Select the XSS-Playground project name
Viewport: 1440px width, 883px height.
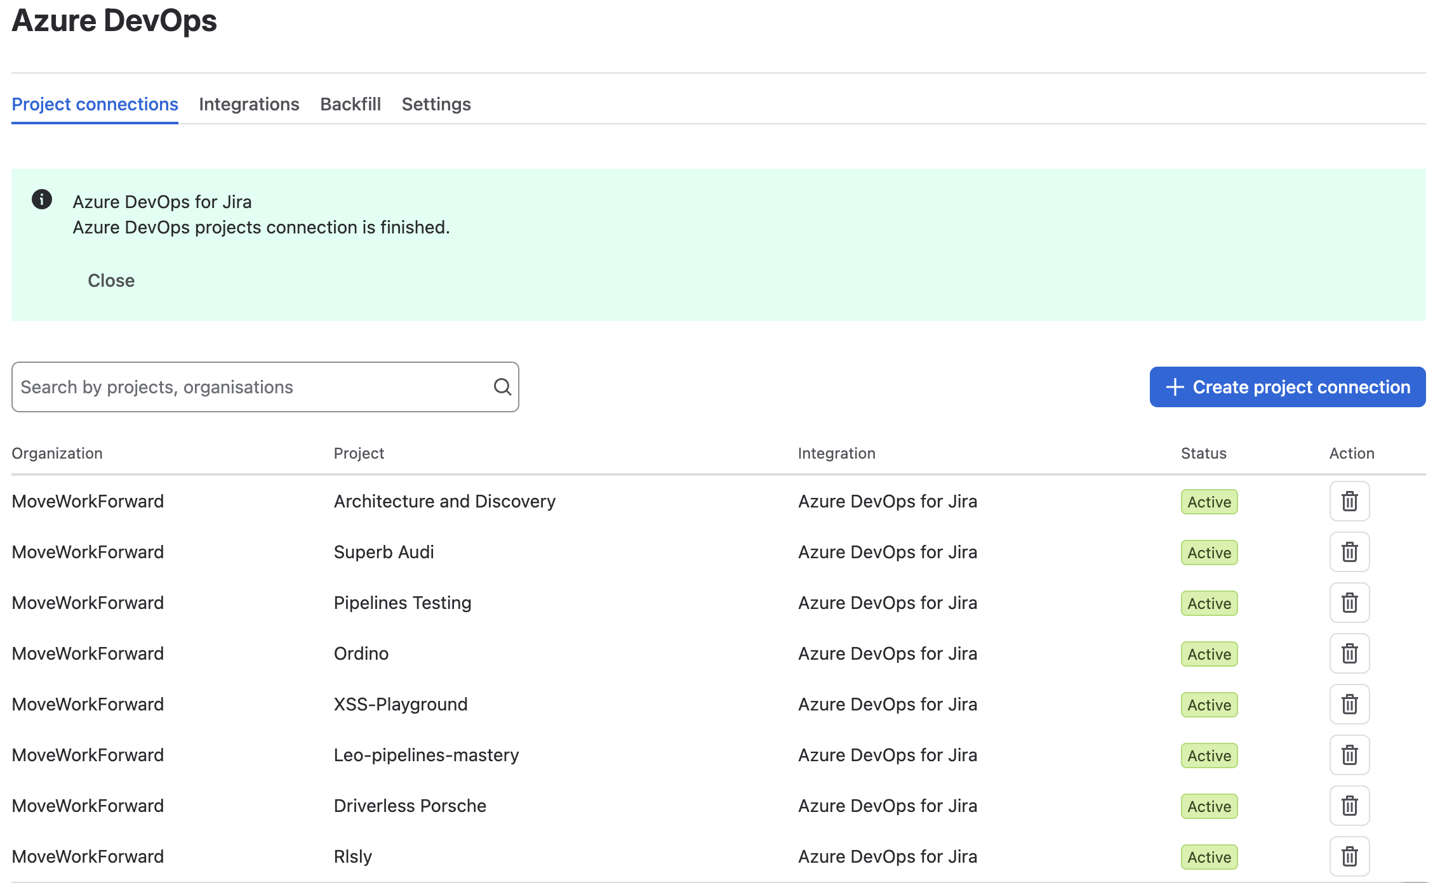(401, 704)
